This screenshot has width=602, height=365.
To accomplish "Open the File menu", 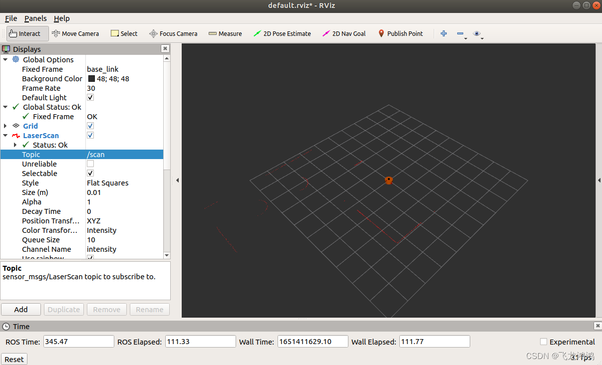I will pyautogui.click(x=11, y=18).
